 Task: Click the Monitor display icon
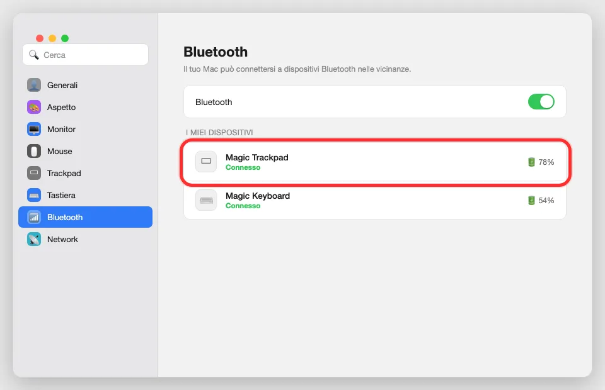34,130
